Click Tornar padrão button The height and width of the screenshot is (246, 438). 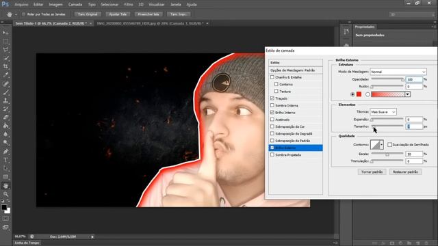click(x=372, y=172)
